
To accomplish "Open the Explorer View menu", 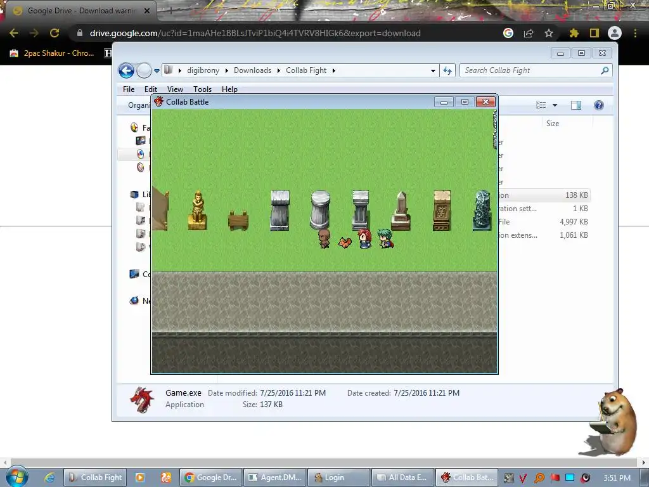I will (x=175, y=89).
